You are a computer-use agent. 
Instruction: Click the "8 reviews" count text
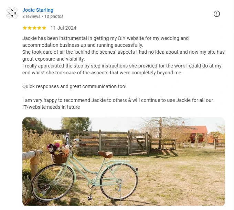[x=31, y=17]
